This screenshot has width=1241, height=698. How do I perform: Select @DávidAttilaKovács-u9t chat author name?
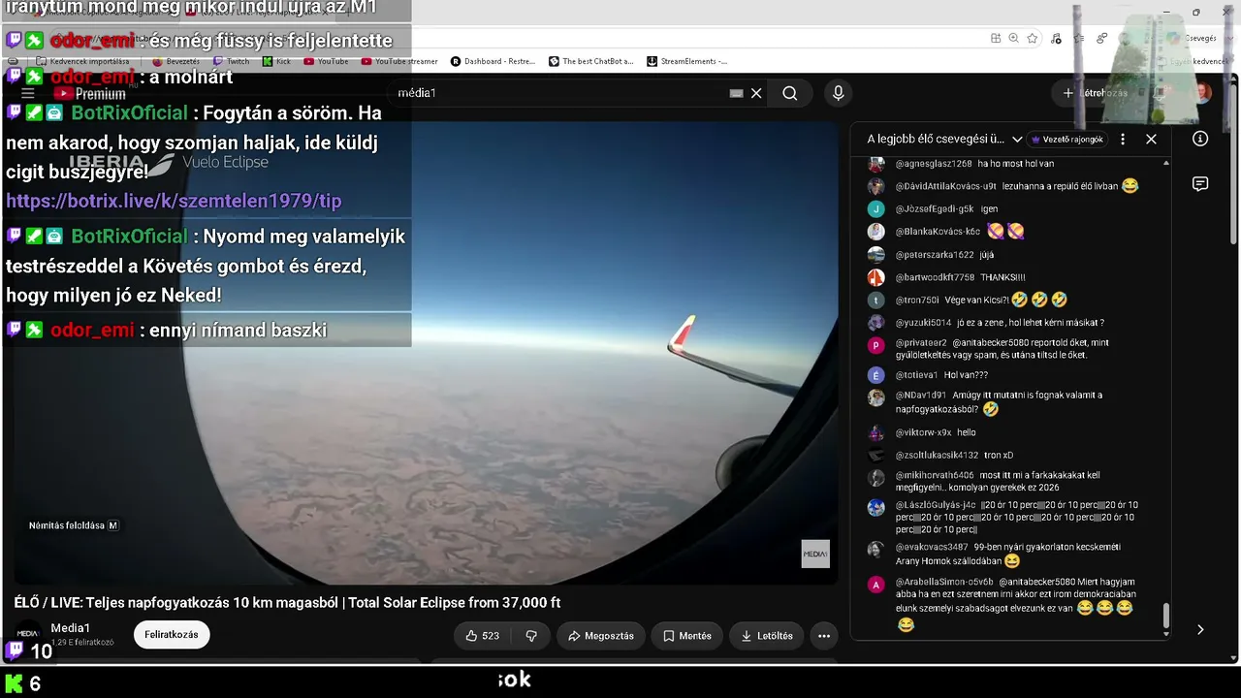945,186
